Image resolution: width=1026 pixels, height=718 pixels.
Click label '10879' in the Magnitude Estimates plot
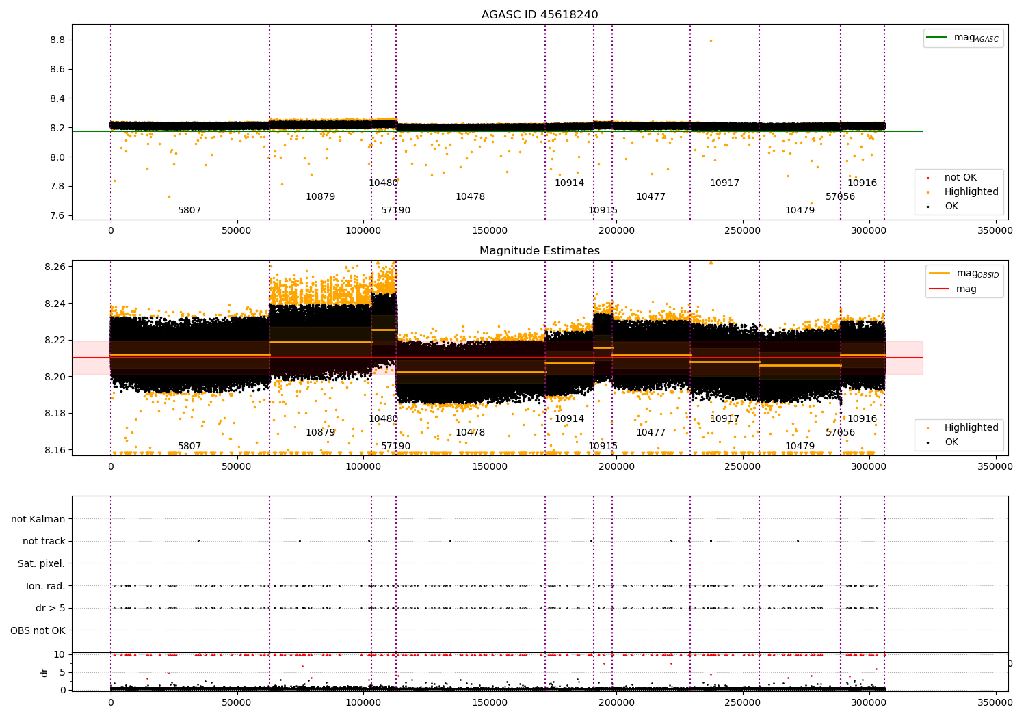tap(320, 433)
